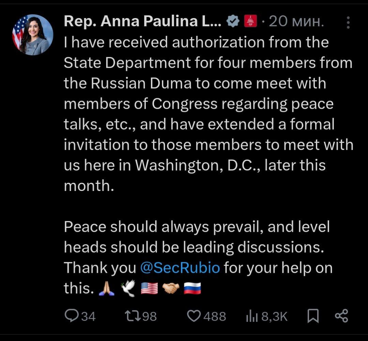
Task: Open Rep. Anna Paulina L... profile name
Action: click(142, 23)
